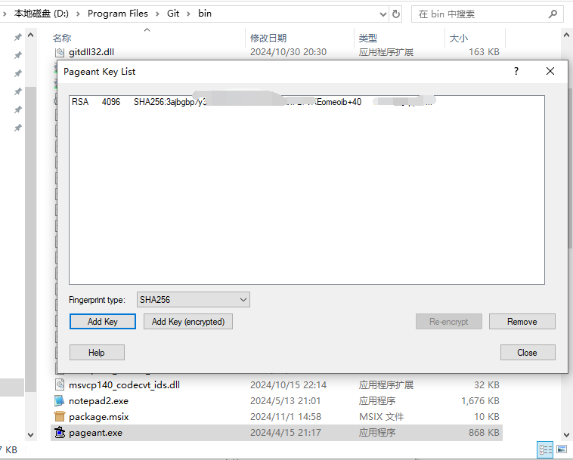Click file list scrollbar down arrow

566,435
